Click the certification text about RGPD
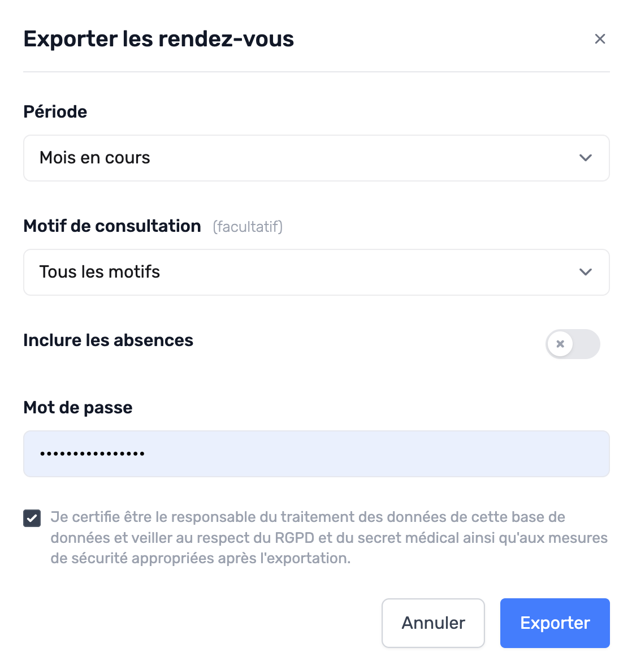 click(329, 537)
